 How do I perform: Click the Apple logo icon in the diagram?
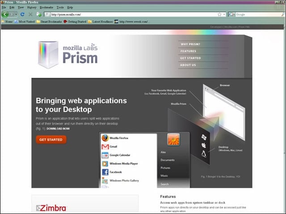pos(204,145)
